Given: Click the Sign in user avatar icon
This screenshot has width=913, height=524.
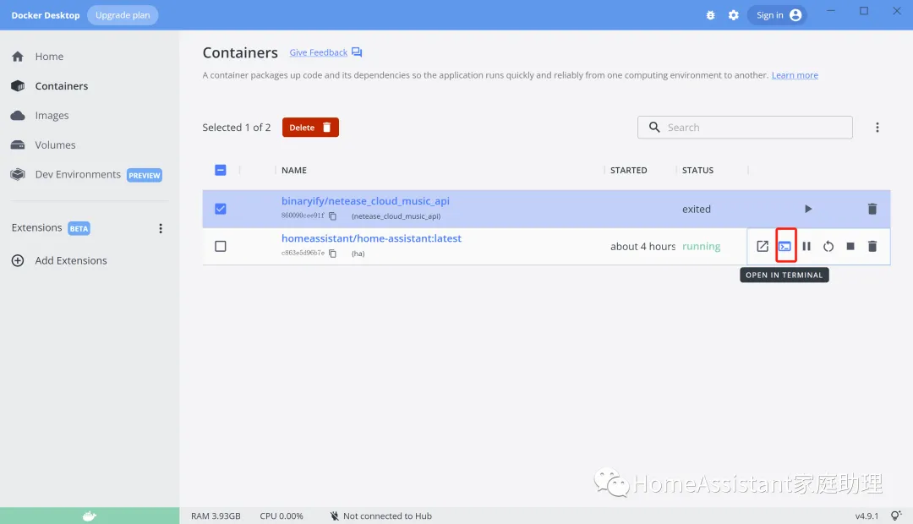Looking at the screenshot, I should point(795,15).
